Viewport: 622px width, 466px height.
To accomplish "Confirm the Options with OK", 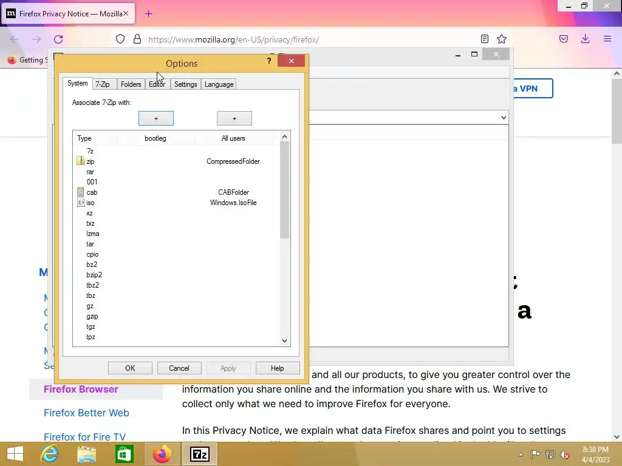I will point(130,368).
